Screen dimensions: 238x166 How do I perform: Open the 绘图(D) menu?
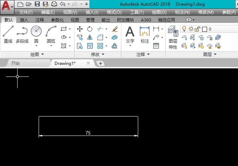coord(159,12)
